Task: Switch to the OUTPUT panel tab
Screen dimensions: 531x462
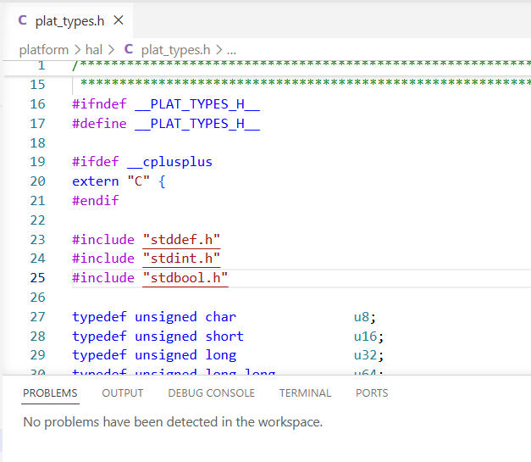Action: [x=123, y=392]
